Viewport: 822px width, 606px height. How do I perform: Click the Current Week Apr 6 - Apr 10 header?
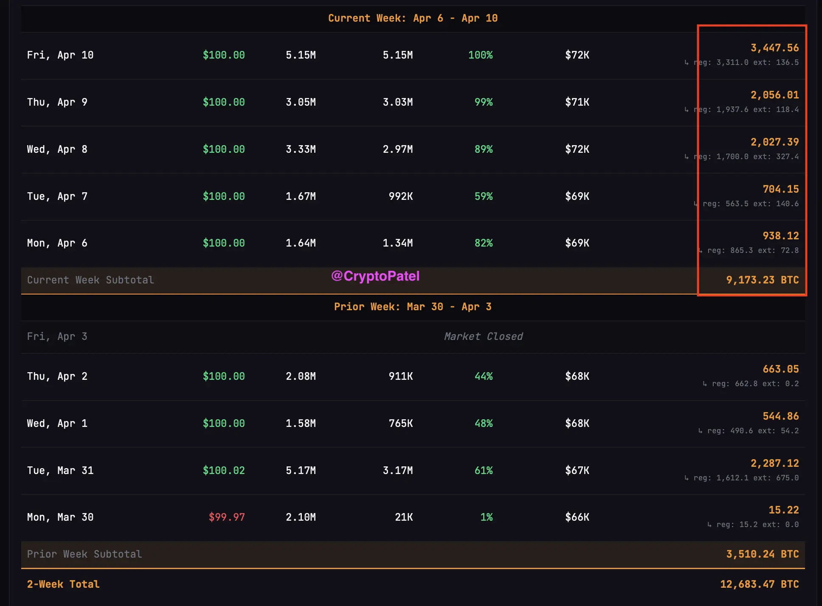(x=413, y=18)
